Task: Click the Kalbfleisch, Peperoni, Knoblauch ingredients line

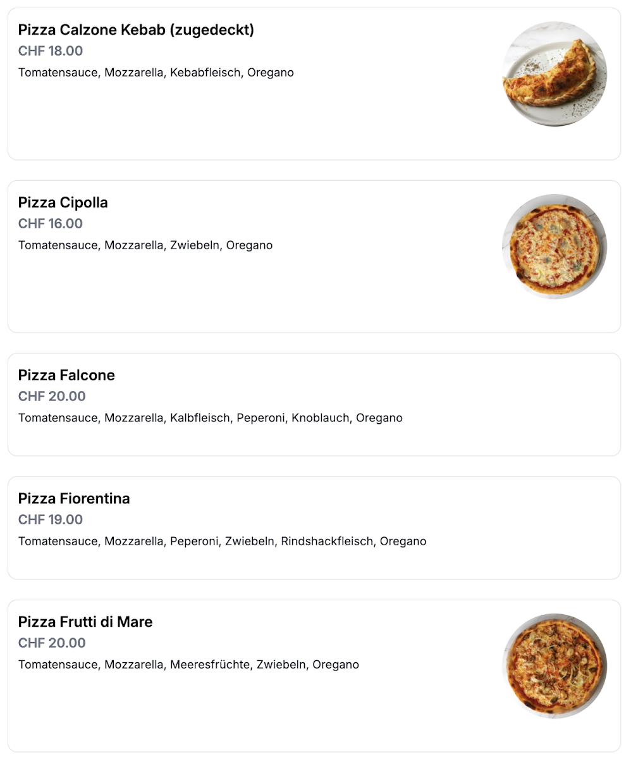Action: [x=211, y=418]
